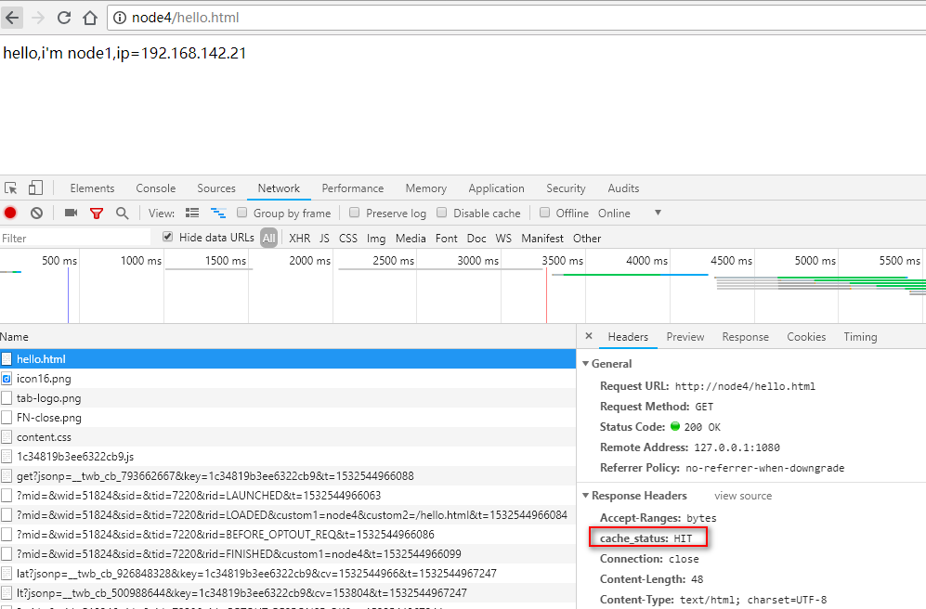Select the rid=BEFORE_OPTOUT_REQ request row
The height and width of the screenshot is (609, 926).
(288, 534)
